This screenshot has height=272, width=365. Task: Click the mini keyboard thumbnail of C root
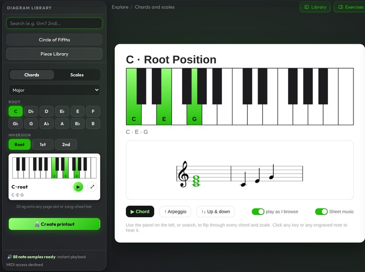[x=54, y=168]
